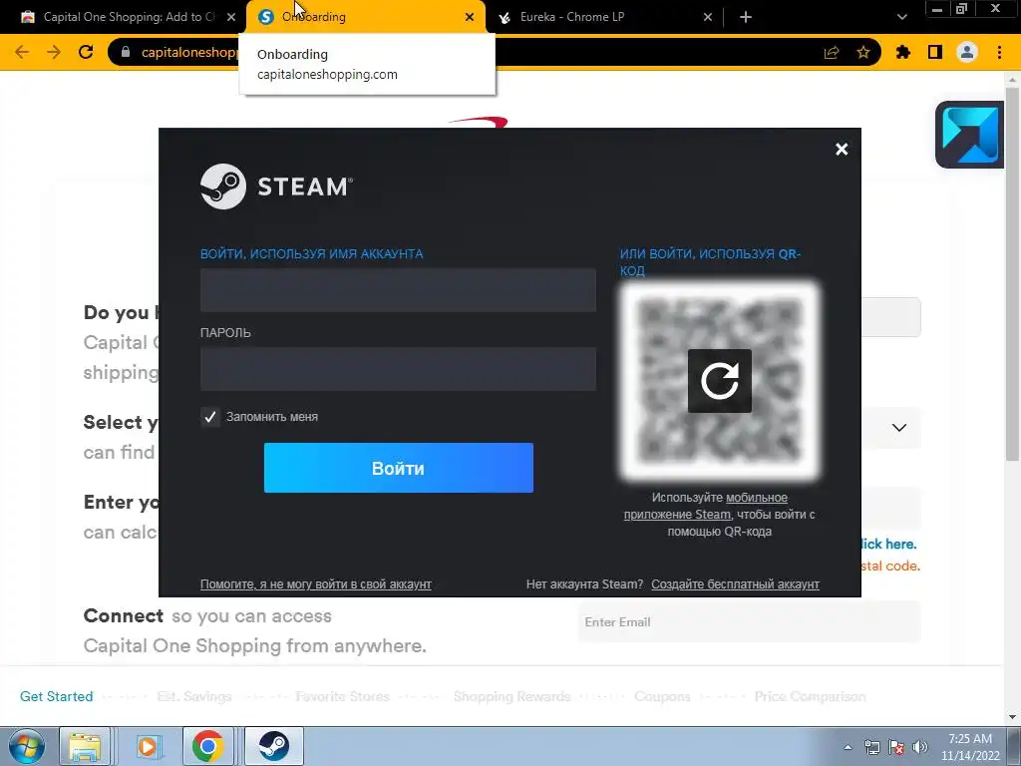
Task: Click the site lock icon
Action: (x=126, y=52)
